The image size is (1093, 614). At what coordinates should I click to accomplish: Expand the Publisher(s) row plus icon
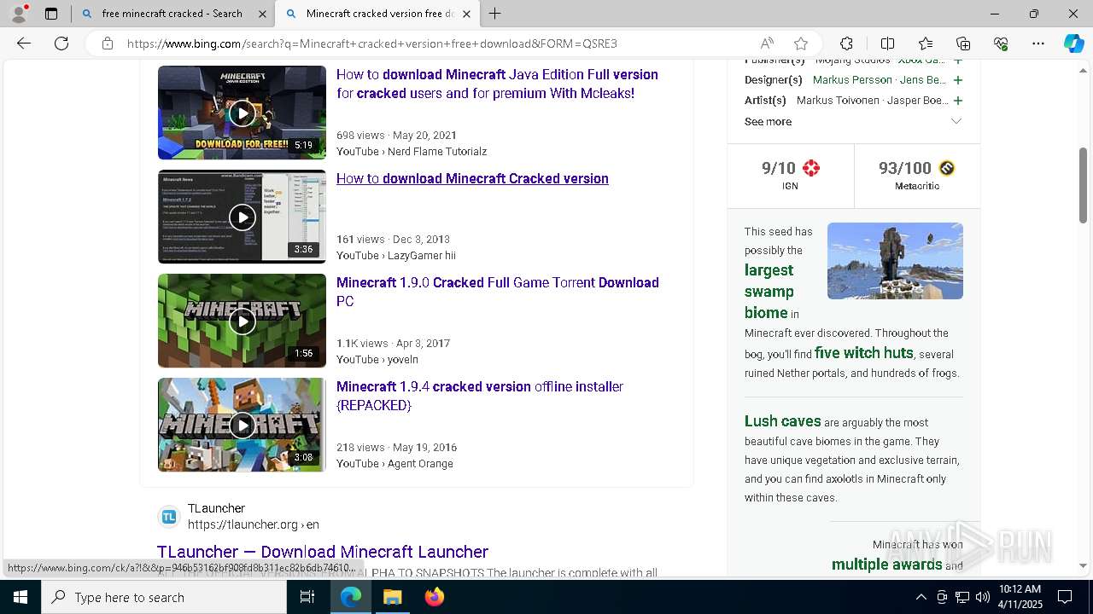958,61
